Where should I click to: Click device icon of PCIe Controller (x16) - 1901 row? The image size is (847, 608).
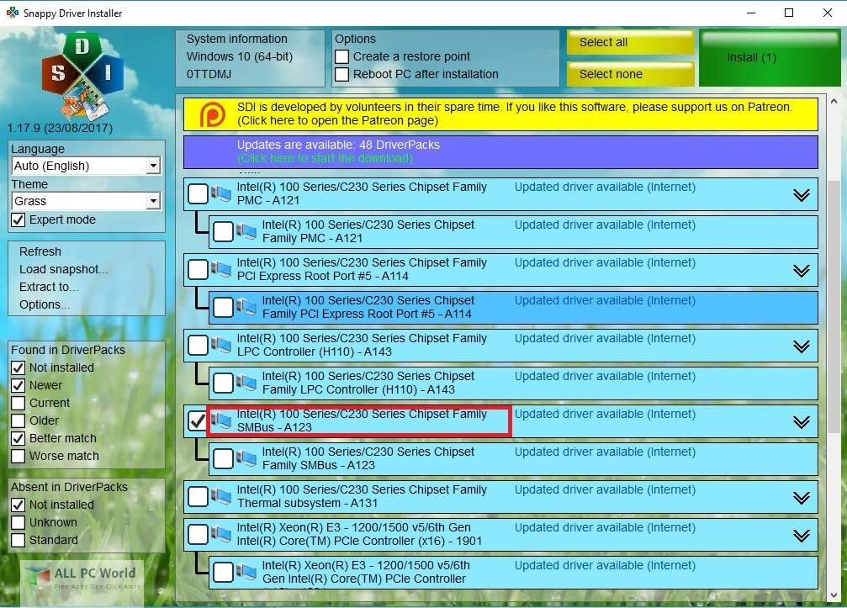click(221, 533)
